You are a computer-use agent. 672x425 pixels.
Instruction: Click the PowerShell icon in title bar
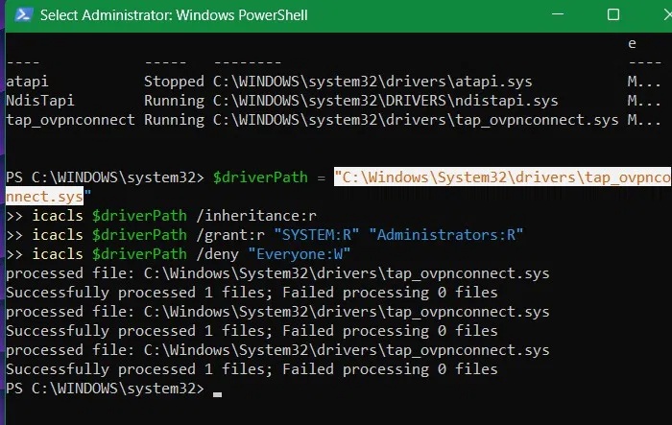23,14
